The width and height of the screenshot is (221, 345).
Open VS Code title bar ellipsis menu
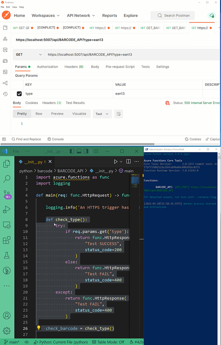click(x=27, y=151)
